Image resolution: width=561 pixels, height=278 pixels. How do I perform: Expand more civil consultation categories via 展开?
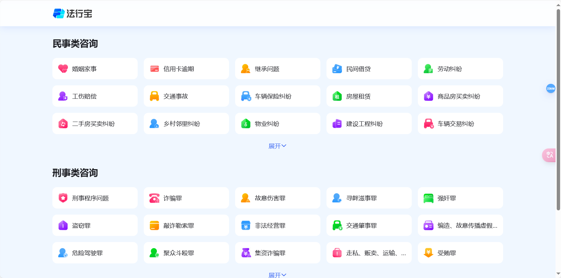point(277,146)
